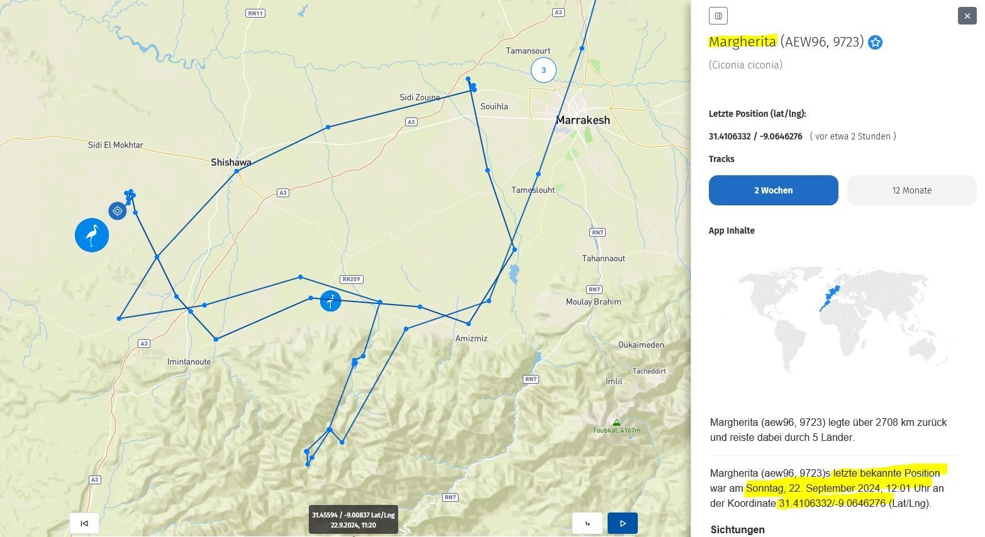Click the Toubkal mountain peak icon
The width and height of the screenshot is (985, 537).
tap(616, 423)
